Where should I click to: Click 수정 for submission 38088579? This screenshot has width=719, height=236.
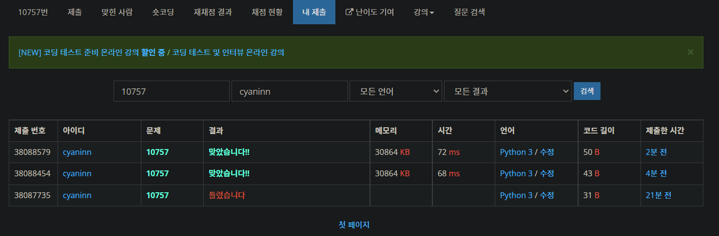coord(546,152)
